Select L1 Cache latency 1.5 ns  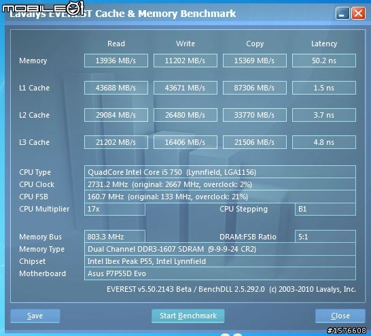pyautogui.click(x=324, y=88)
